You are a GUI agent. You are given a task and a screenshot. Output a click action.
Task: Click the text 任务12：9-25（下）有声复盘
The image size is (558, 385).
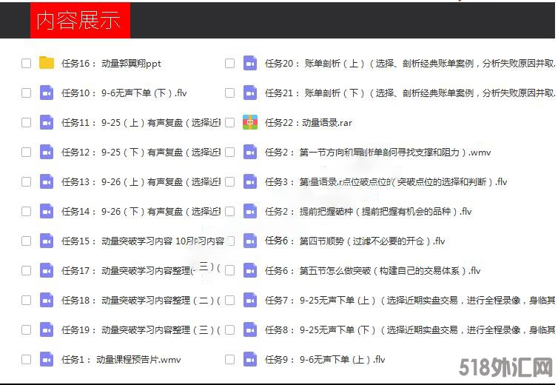pyautogui.click(x=141, y=152)
